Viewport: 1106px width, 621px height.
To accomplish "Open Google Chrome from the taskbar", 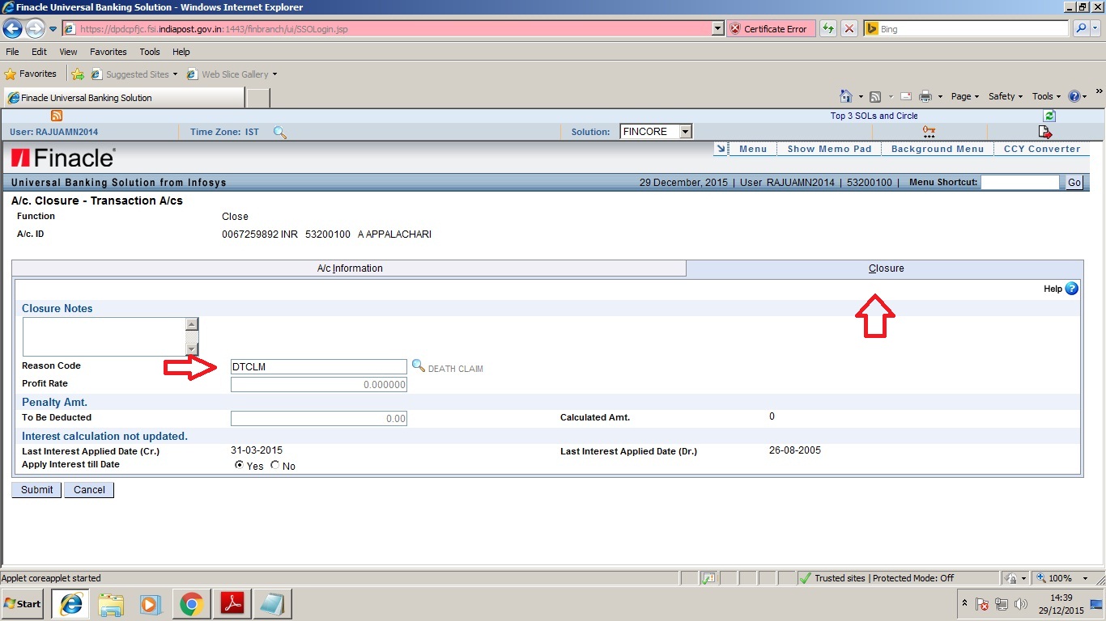I will (191, 604).
